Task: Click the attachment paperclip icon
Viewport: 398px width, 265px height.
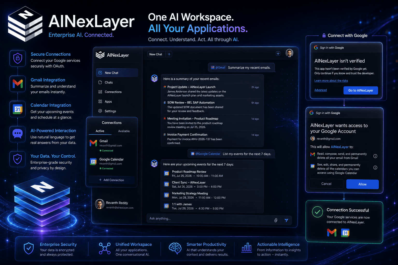Action: (276, 220)
